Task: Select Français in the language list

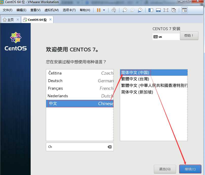Action: click(x=80, y=88)
